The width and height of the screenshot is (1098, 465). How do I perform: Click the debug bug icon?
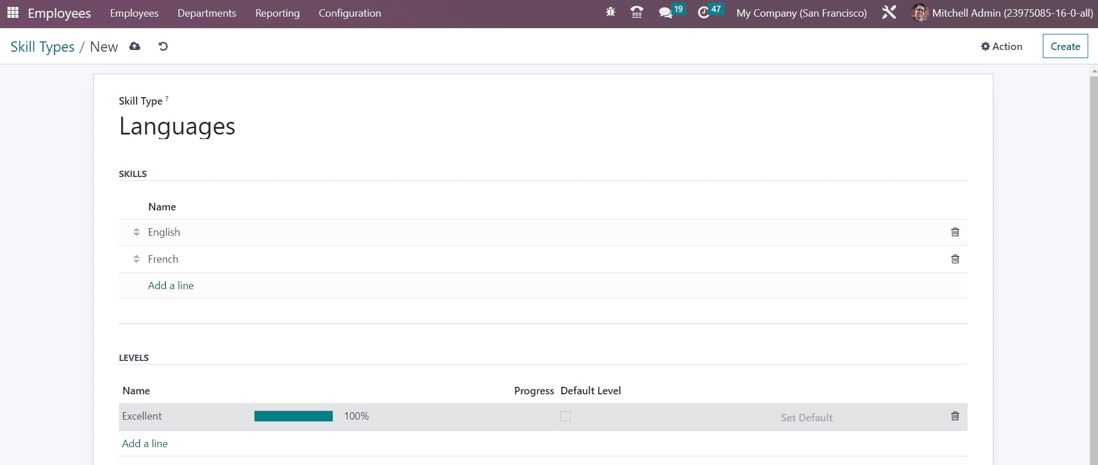pyautogui.click(x=610, y=13)
